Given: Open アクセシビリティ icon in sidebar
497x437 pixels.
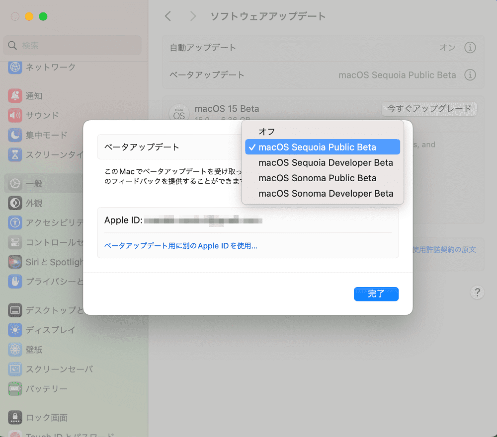Looking at the screenshot, I should [x=15, y=222].
